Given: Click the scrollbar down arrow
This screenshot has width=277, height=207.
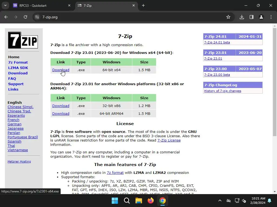Looking at the screenshot, I should [275, 192].
